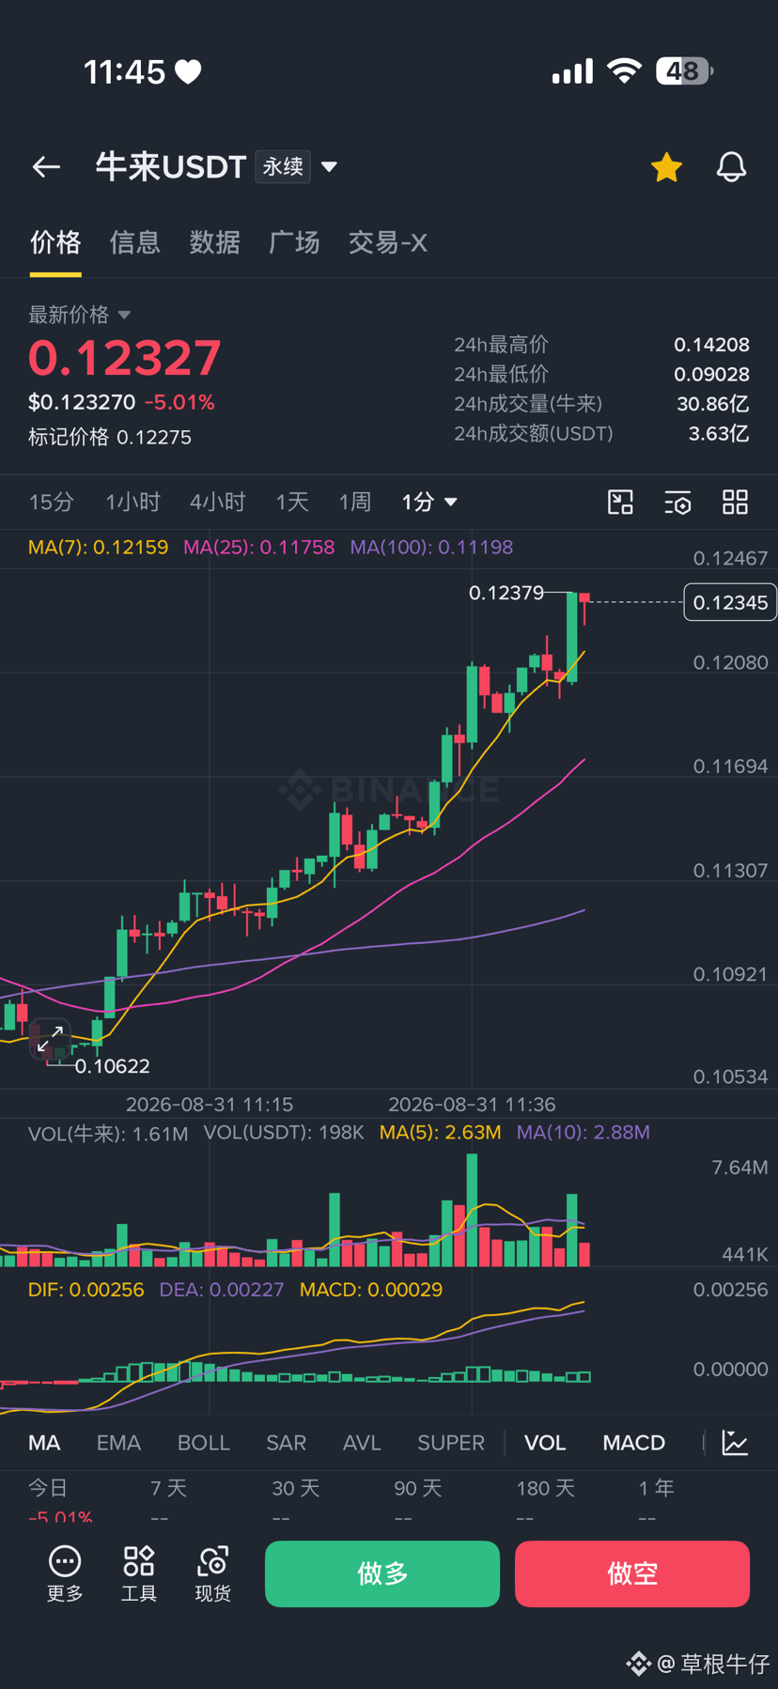The width and height of the screenshot is (778, 1689).
Task: Tap the 24h成交量 value 30.86亿
Action: tap(713, 404)
